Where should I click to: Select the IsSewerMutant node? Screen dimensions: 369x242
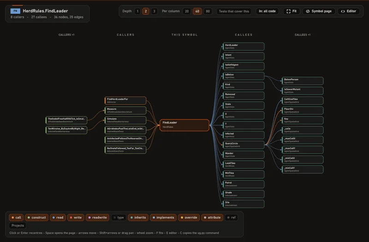pos(303,91)
